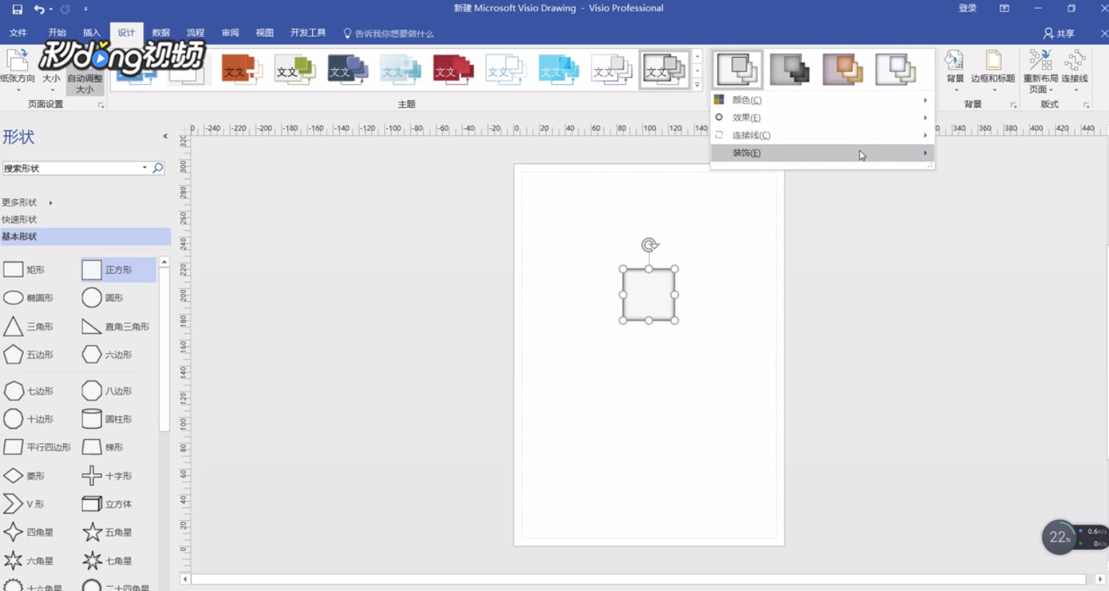Open the Backgrounds (背景) gallery
The height and width of the screenshot is (591, 1109).
click(x=955, y=70)
